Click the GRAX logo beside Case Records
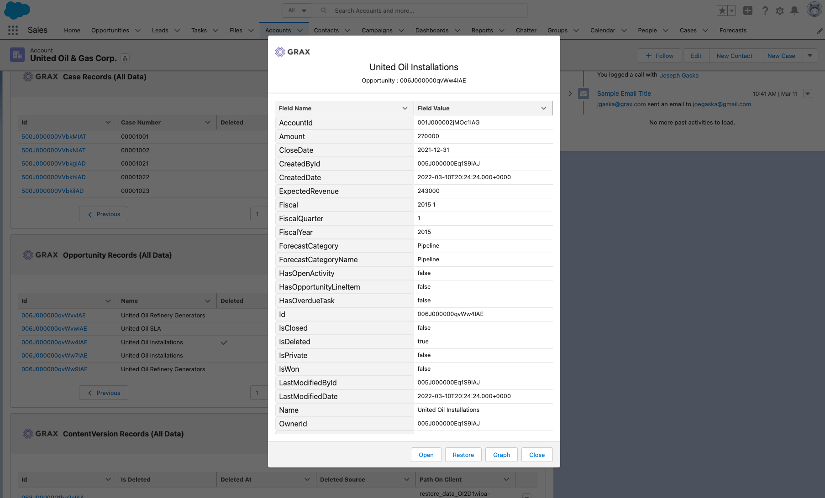Viewport: 825px width, 498px height. pyautogui.click(x=41, y=77)
